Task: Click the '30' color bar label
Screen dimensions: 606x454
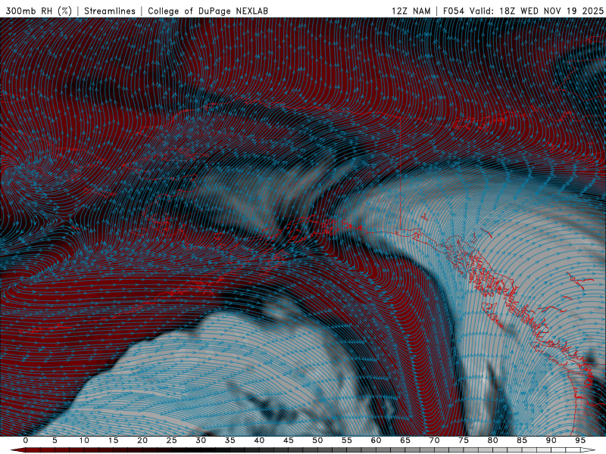Action: 201,440
